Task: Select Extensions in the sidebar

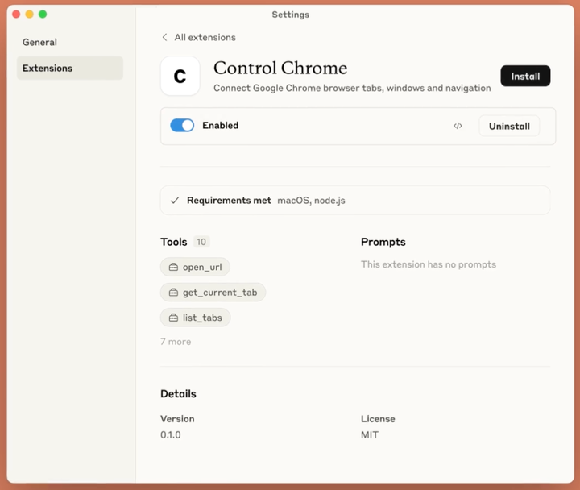Action: 48,69
